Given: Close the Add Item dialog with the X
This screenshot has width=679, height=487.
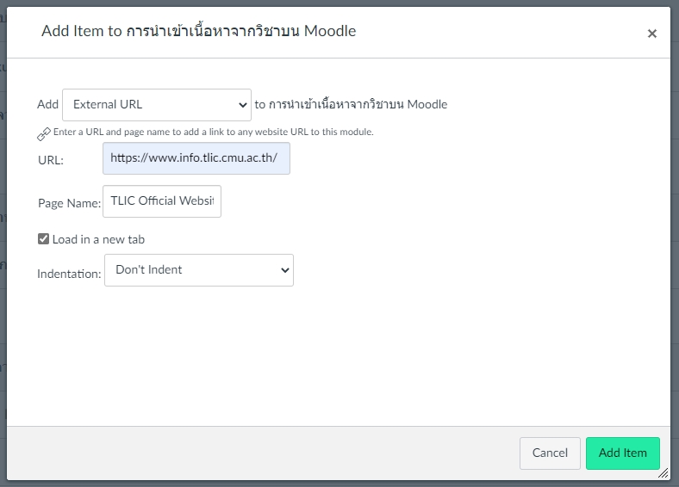Looking at the screenshot, I should (x=651, y=34).
